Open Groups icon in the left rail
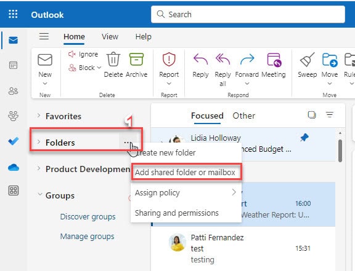The height and width of the screenshot is (271, 355). coord(13,116)
